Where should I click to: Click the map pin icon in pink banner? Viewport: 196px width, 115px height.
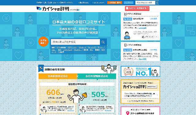[127, 113]
